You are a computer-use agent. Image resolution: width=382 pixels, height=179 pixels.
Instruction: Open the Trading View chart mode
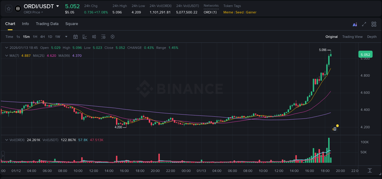coord(352,37)
